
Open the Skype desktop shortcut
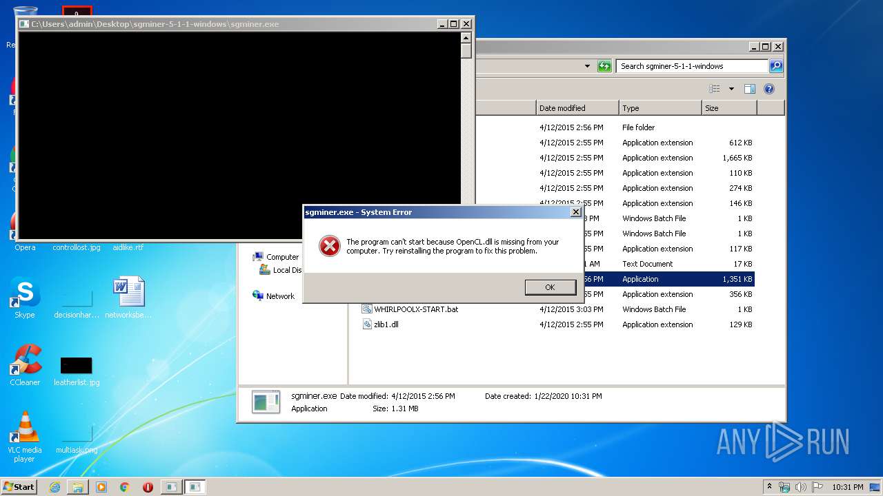[x=25, y=299]
